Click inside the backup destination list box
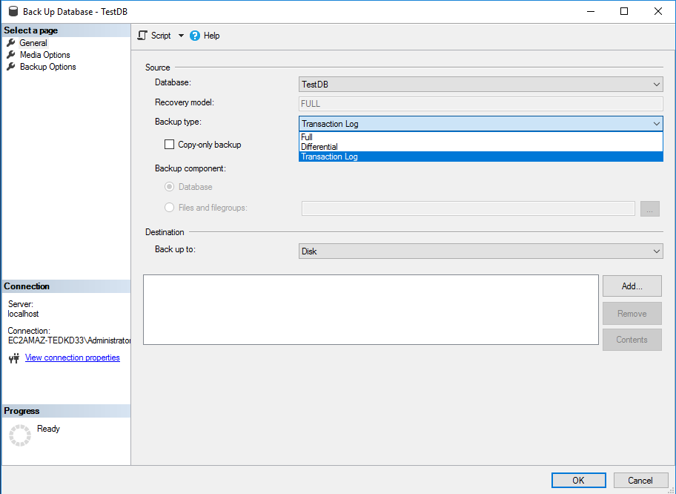This screenshot has height=494, width=676. click(371, 309)
